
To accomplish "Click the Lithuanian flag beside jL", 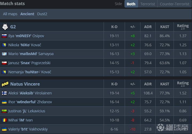I will point(4,111).
